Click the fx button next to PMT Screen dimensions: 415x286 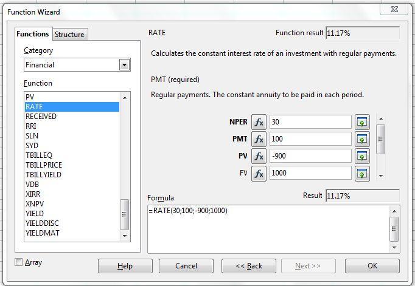pyautogui.click(x=259, y=139)
